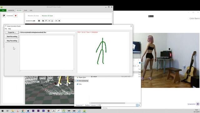Open After Effects from the taskbar
200x113 pixels.
(x=33, y=111)
